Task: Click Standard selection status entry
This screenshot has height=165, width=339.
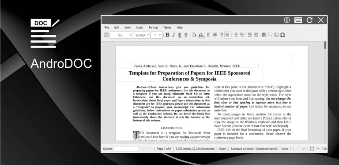Action: tap(243, 149)
